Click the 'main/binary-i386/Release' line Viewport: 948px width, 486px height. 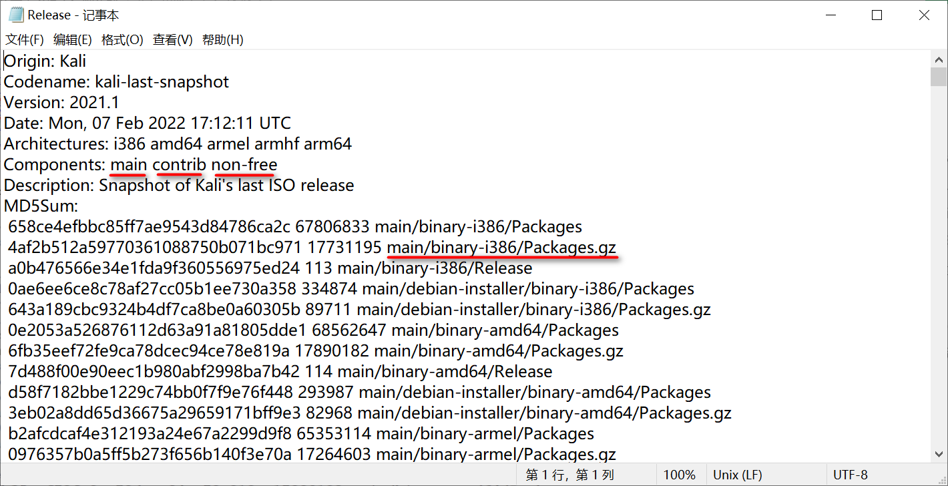(270, 268)
